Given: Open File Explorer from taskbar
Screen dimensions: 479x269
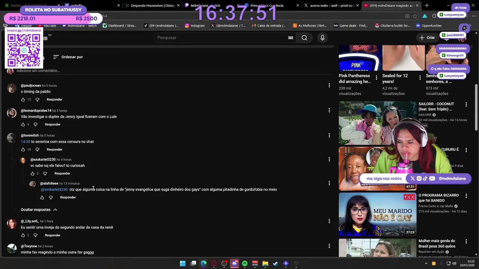Looking at the screenshot, I should (x=265, y=263).
